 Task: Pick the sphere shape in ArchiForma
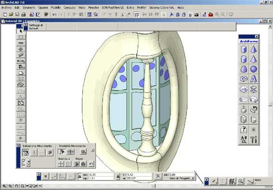254,69
